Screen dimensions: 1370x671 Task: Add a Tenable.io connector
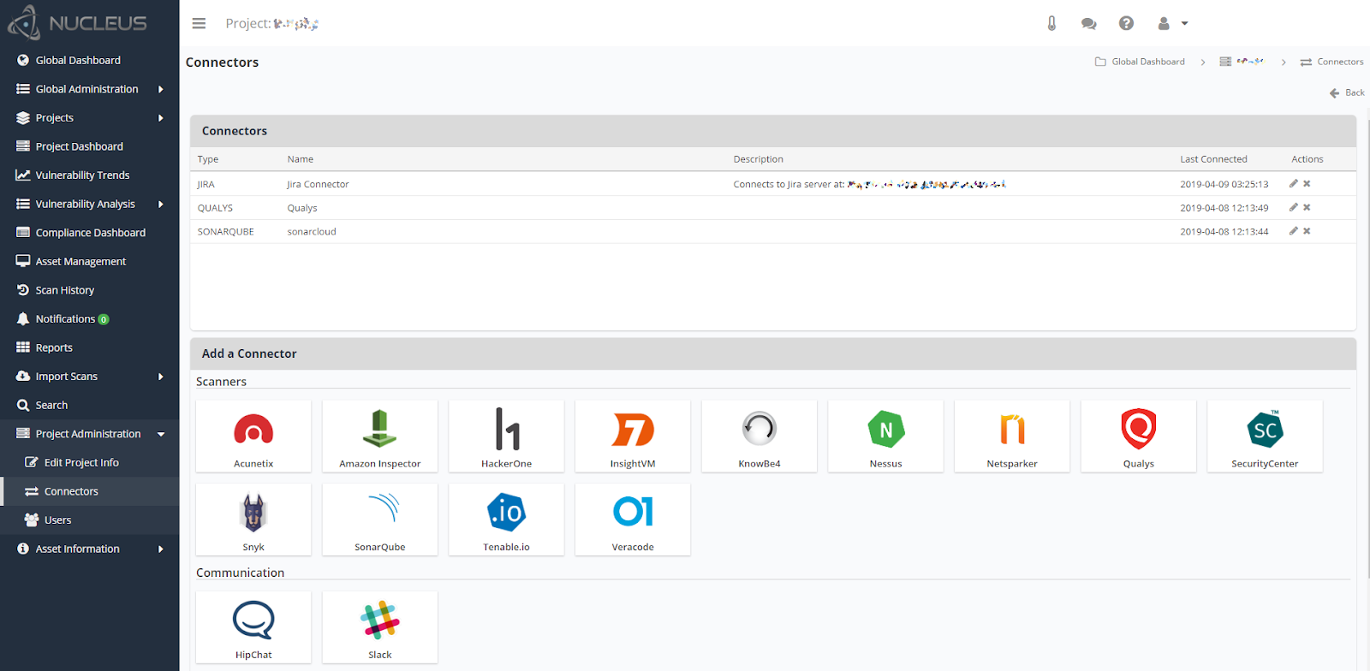(x=506, y=520)
